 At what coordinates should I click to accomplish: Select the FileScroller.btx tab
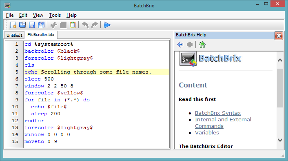click(x=41, y=35)
